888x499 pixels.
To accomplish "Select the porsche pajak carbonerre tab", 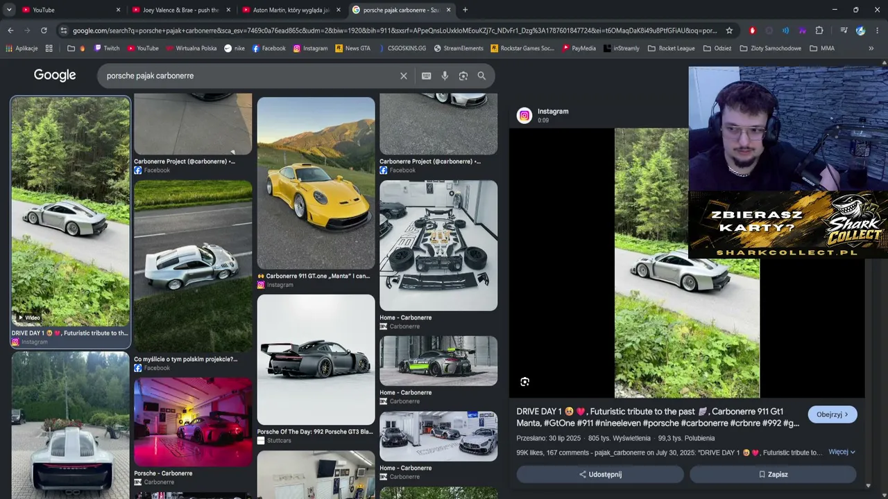I will (400, 10).
